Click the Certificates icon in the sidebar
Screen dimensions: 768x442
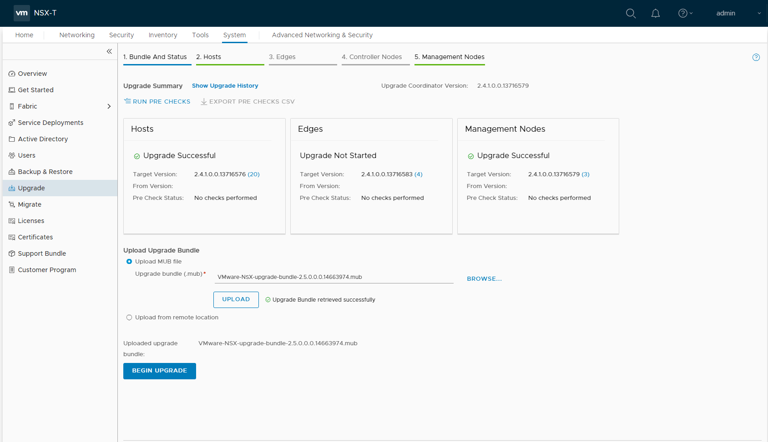12,237
